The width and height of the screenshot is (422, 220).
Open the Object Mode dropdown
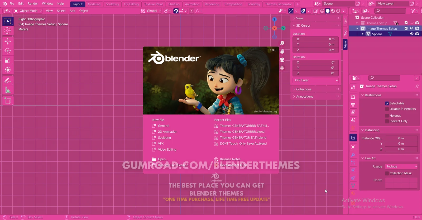(x=28, y=11)
